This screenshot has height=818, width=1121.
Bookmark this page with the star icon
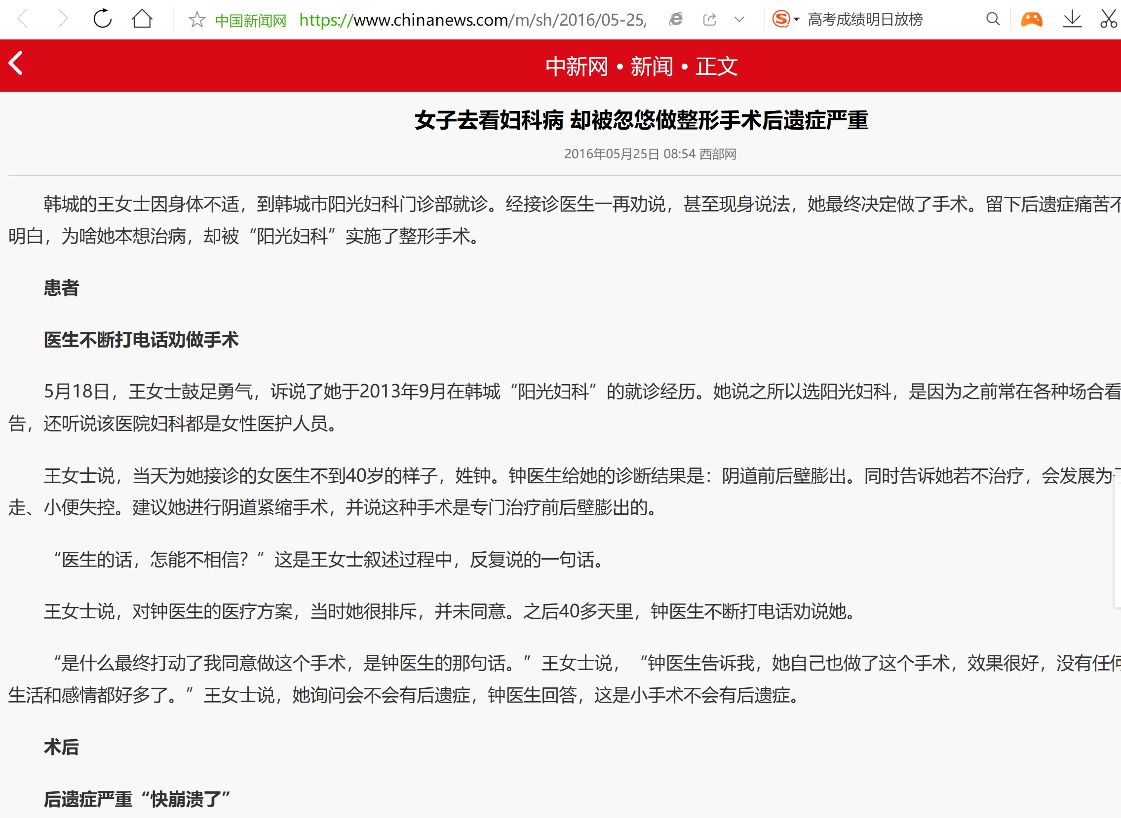click(197, 20)
